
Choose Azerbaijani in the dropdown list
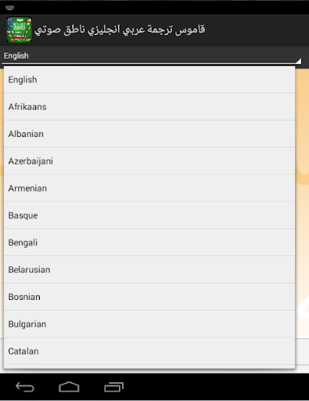(x=149, y=161)
